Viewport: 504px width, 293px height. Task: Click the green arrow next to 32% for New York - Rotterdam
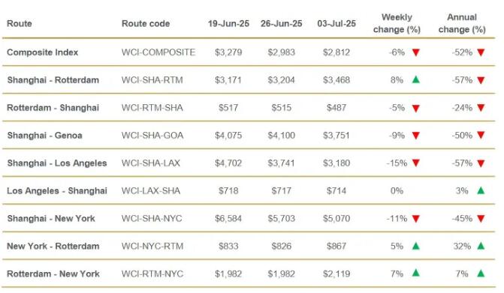pos(481,246)
